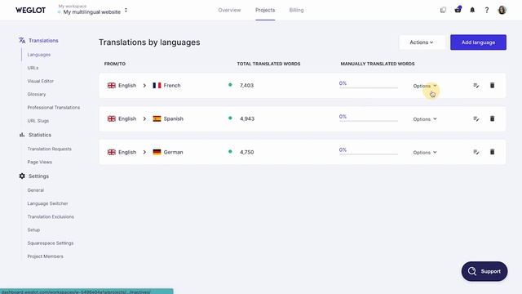
Task: Edit French translations with pencil icon
Action: click(x=476, y=86)
